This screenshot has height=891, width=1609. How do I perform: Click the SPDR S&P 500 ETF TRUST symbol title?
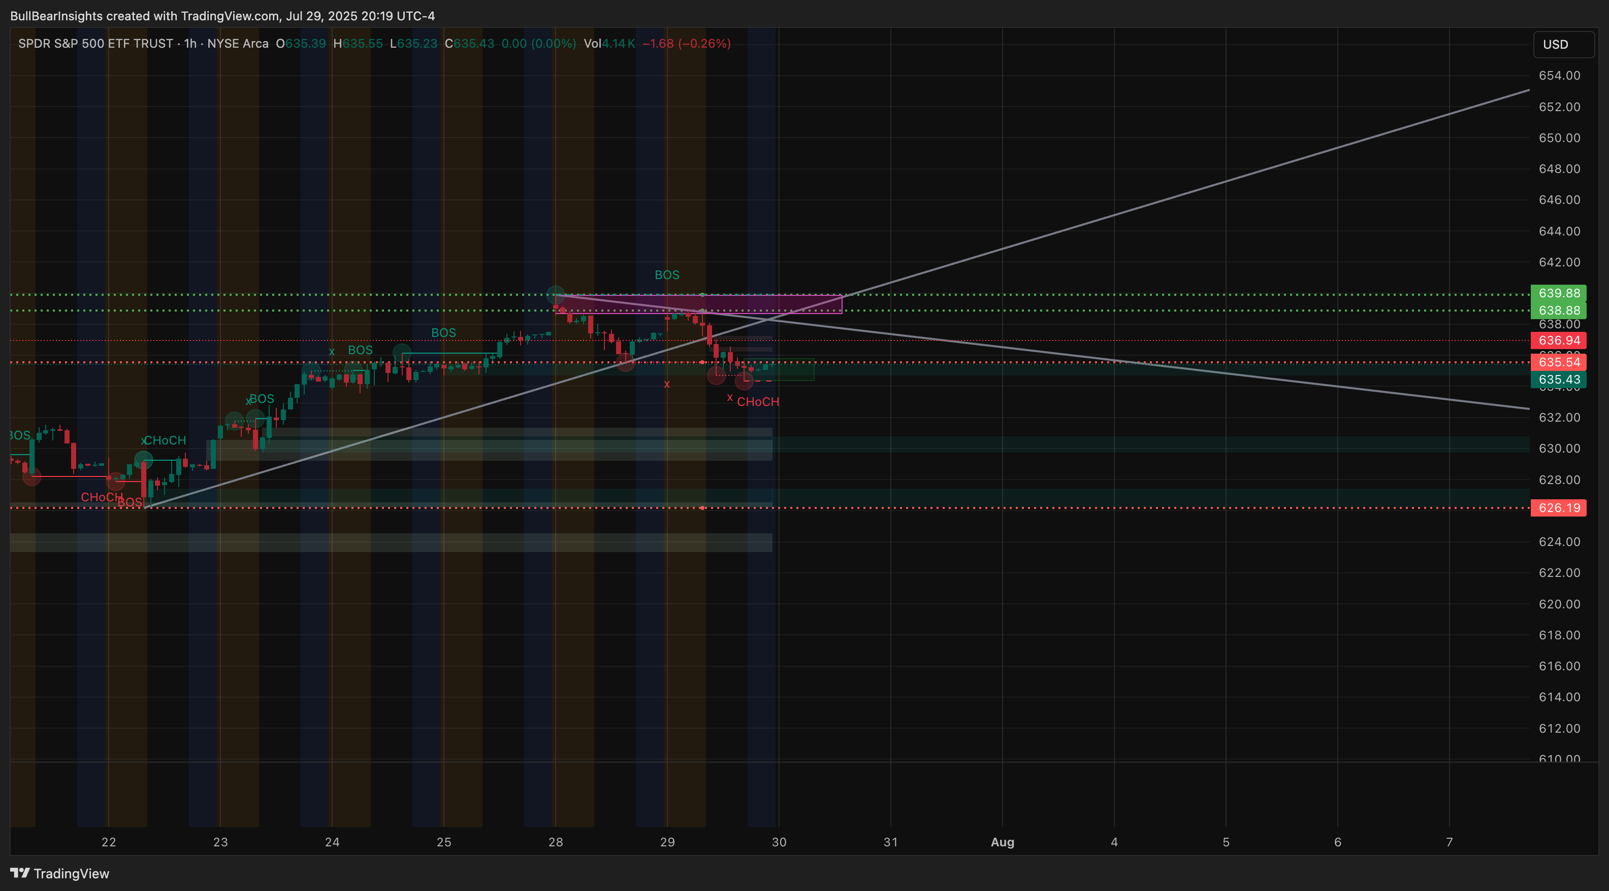[95, 44]
